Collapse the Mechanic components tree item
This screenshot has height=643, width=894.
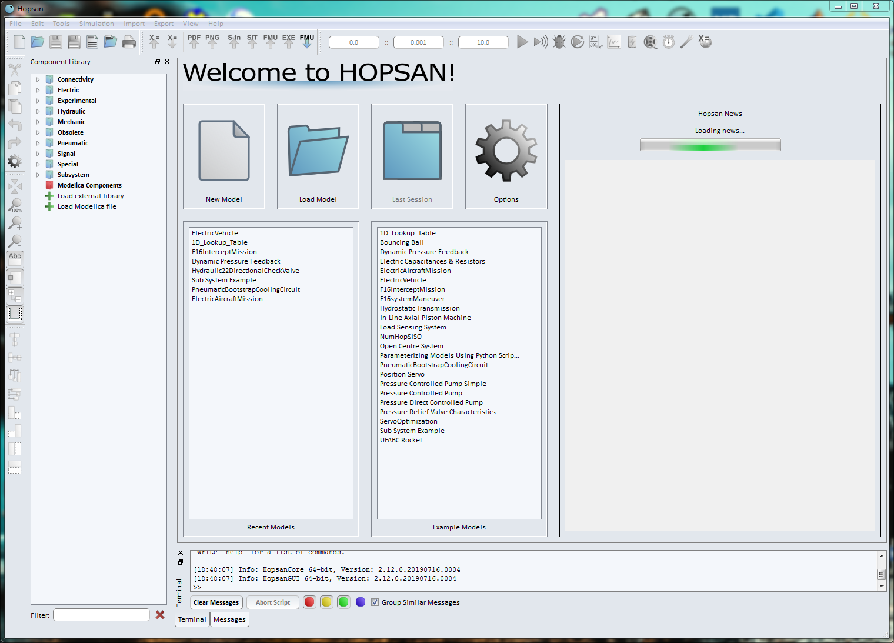tap(38, 121)
